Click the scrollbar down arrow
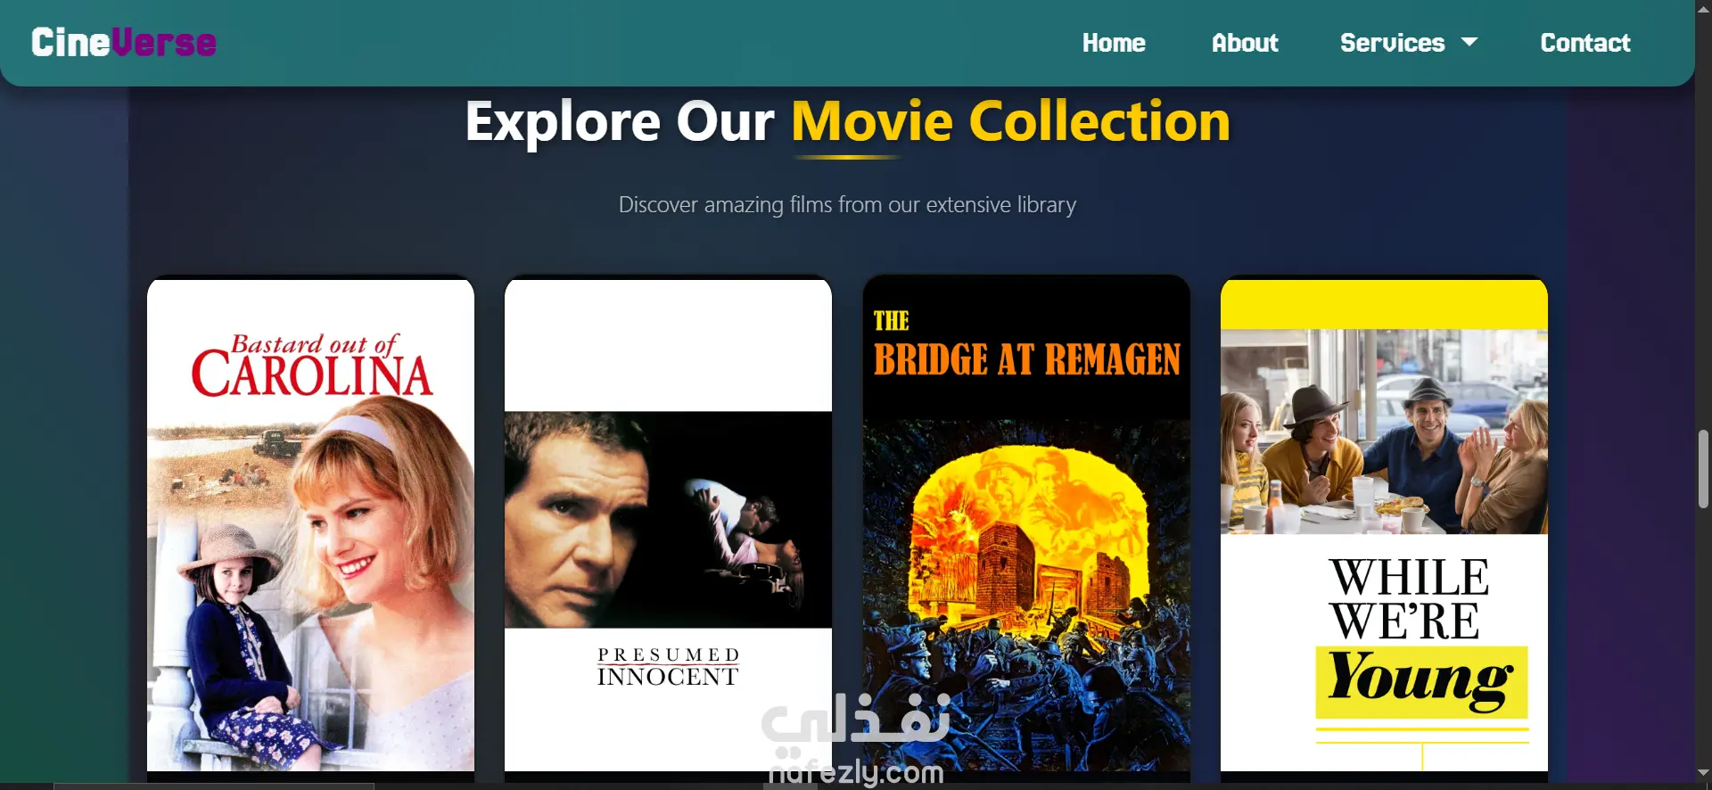 [x=1703, y=773]
